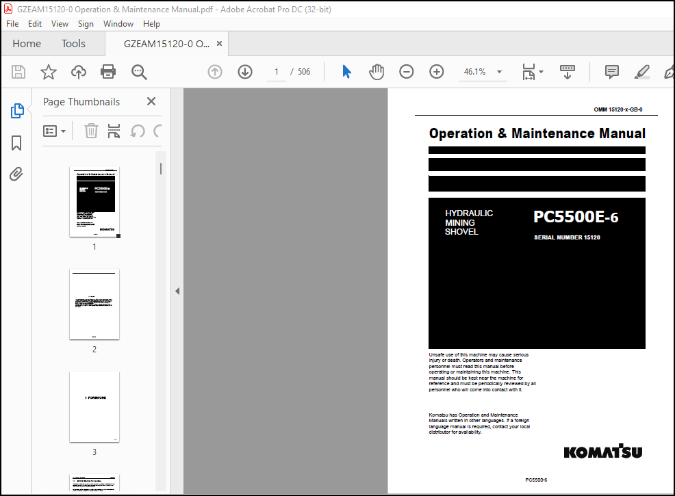This screenshot has height=496, width=675.
Task: Open the zoom percentage dropdown arrow
Action: 499,72
